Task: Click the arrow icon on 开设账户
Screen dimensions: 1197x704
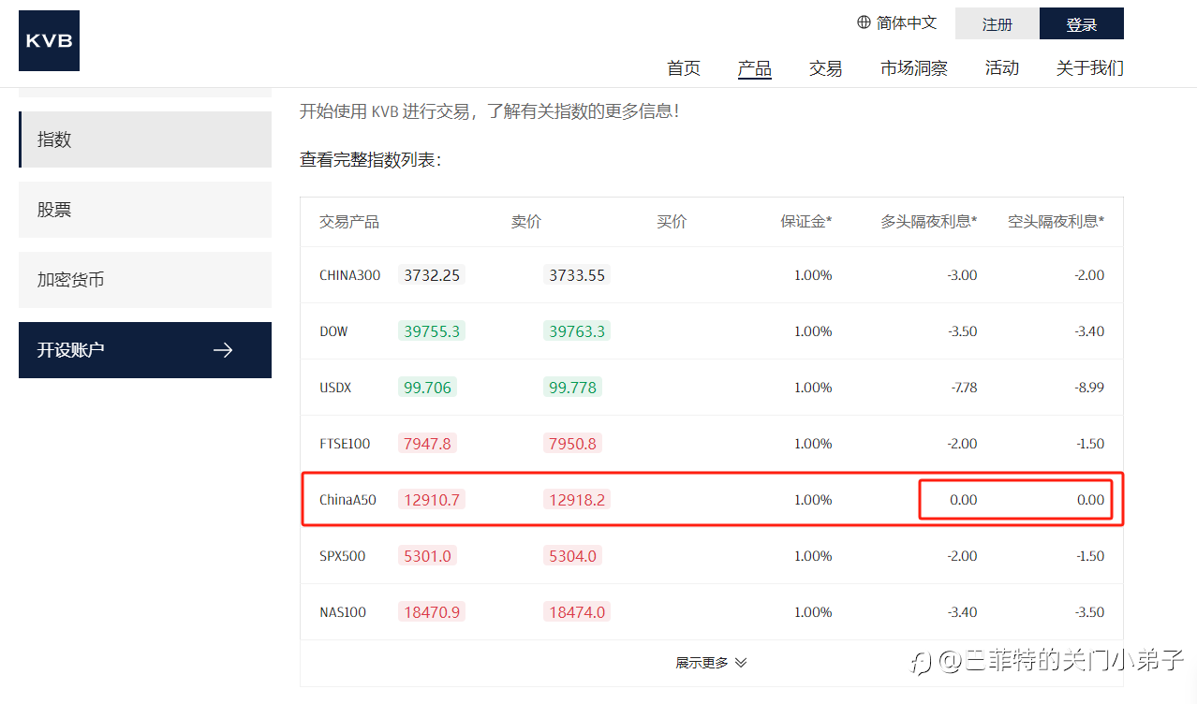Action: (x=223, y=350)
